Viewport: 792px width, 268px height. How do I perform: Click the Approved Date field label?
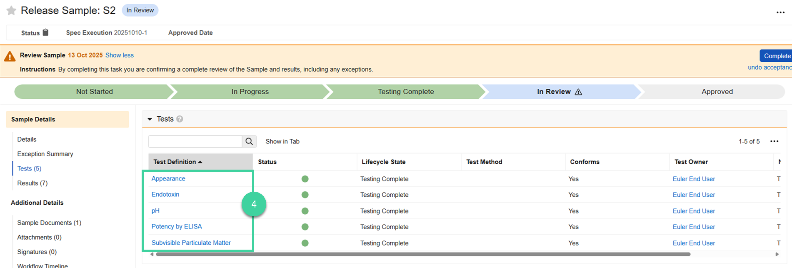(x=190, y=33)
